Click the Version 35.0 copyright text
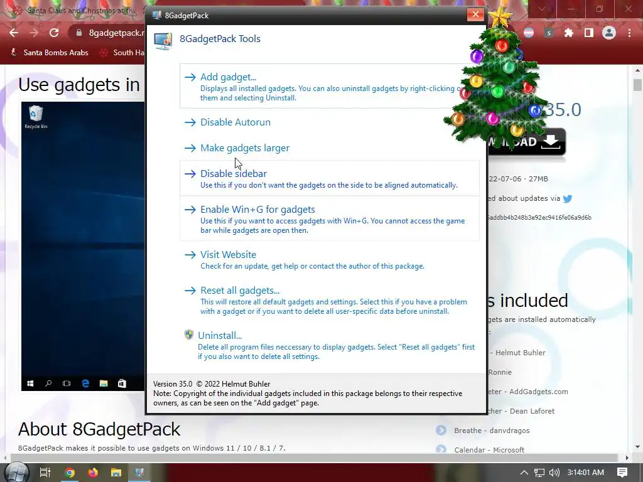Screen dimensions: 643x482 [x=212, y=384]
